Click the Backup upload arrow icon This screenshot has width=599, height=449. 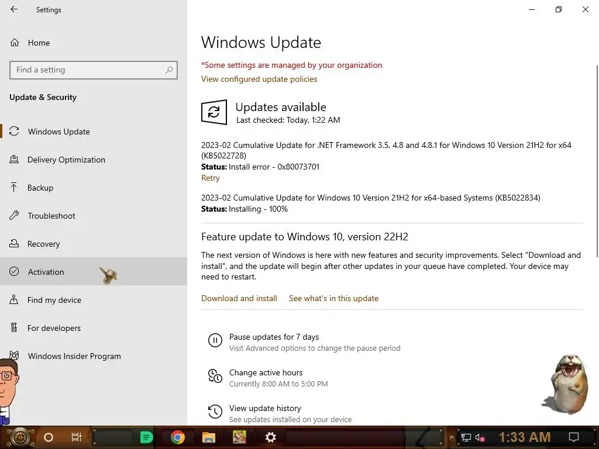[x=14, y=187]
